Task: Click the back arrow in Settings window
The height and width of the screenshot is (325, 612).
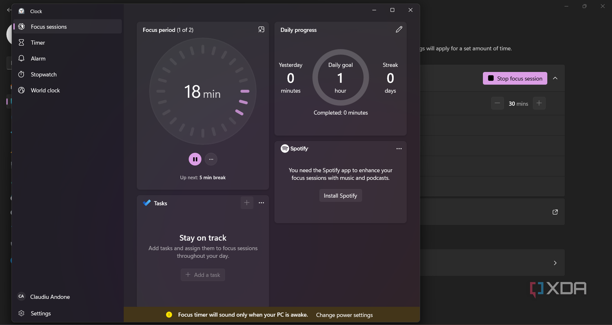Action: click(9, 10)
